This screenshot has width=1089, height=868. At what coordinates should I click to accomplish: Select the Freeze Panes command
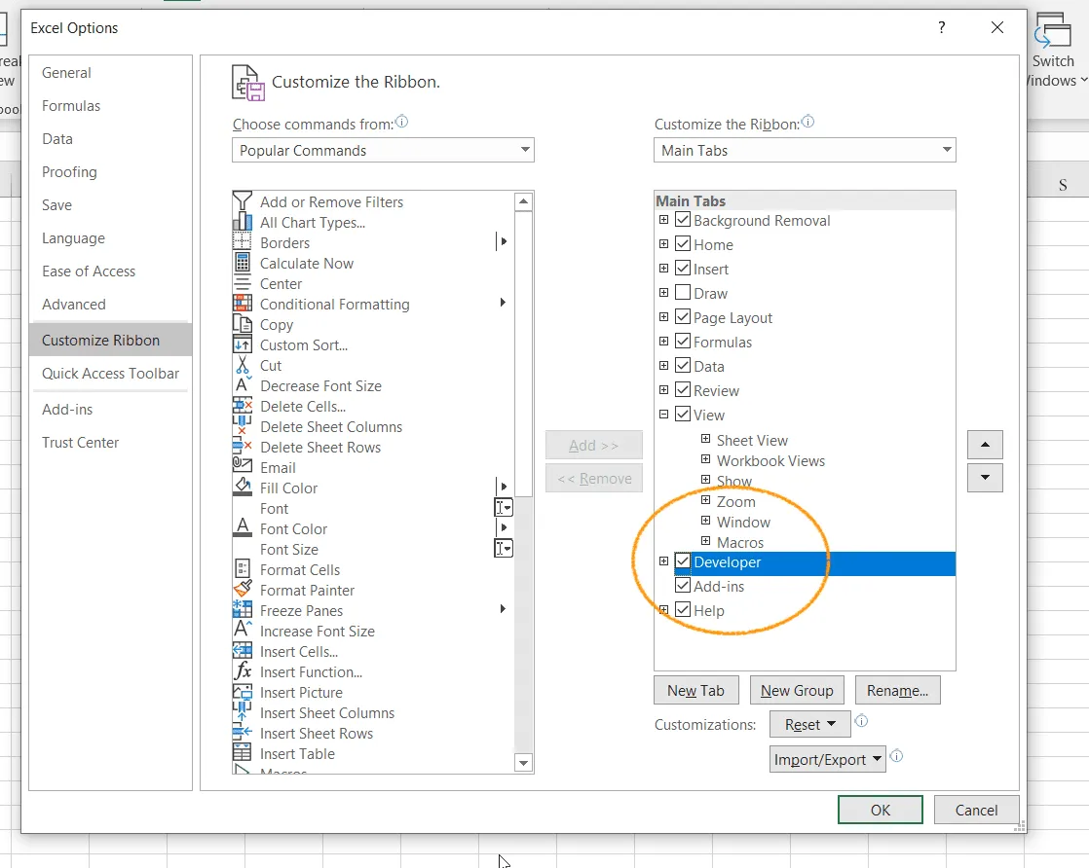tap(302, 610)
